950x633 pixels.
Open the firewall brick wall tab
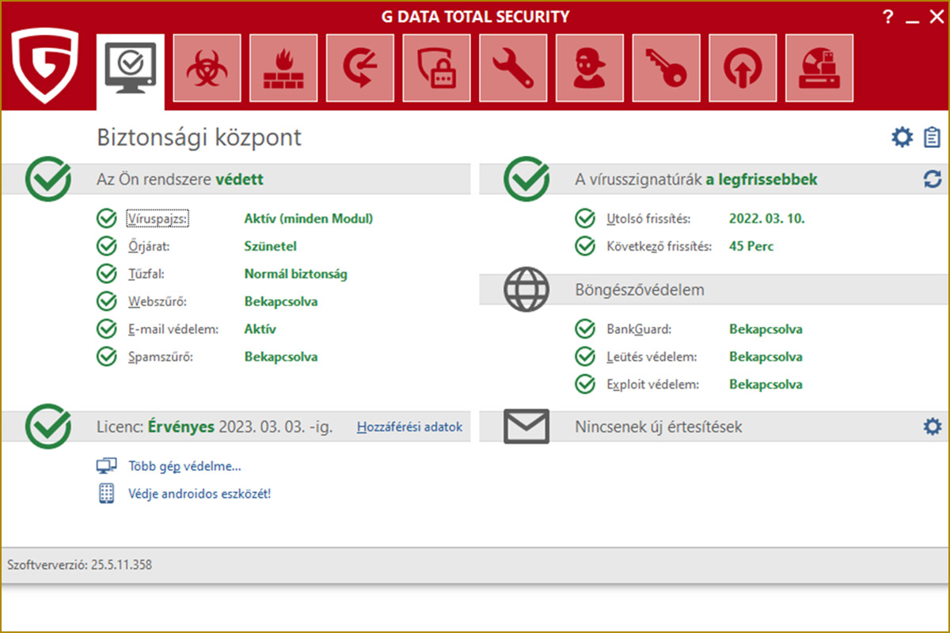click(x=283, y=69)
